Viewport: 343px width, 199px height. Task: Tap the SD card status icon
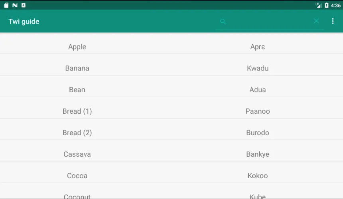click(x=6, y=5)
